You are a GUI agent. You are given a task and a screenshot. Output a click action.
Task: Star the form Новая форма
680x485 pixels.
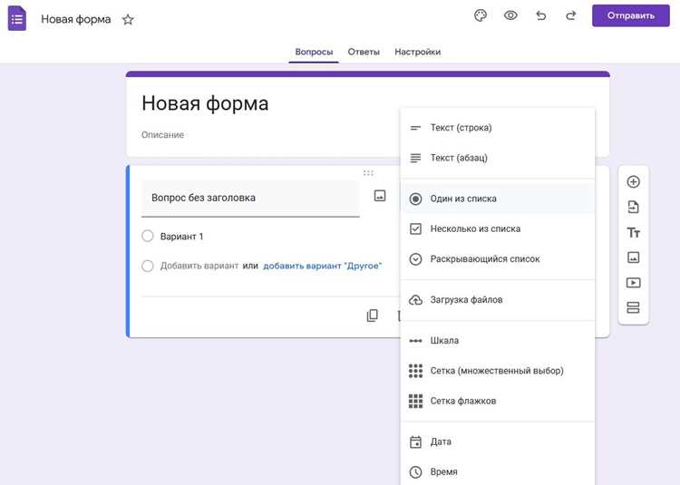(x=128, y=20)
